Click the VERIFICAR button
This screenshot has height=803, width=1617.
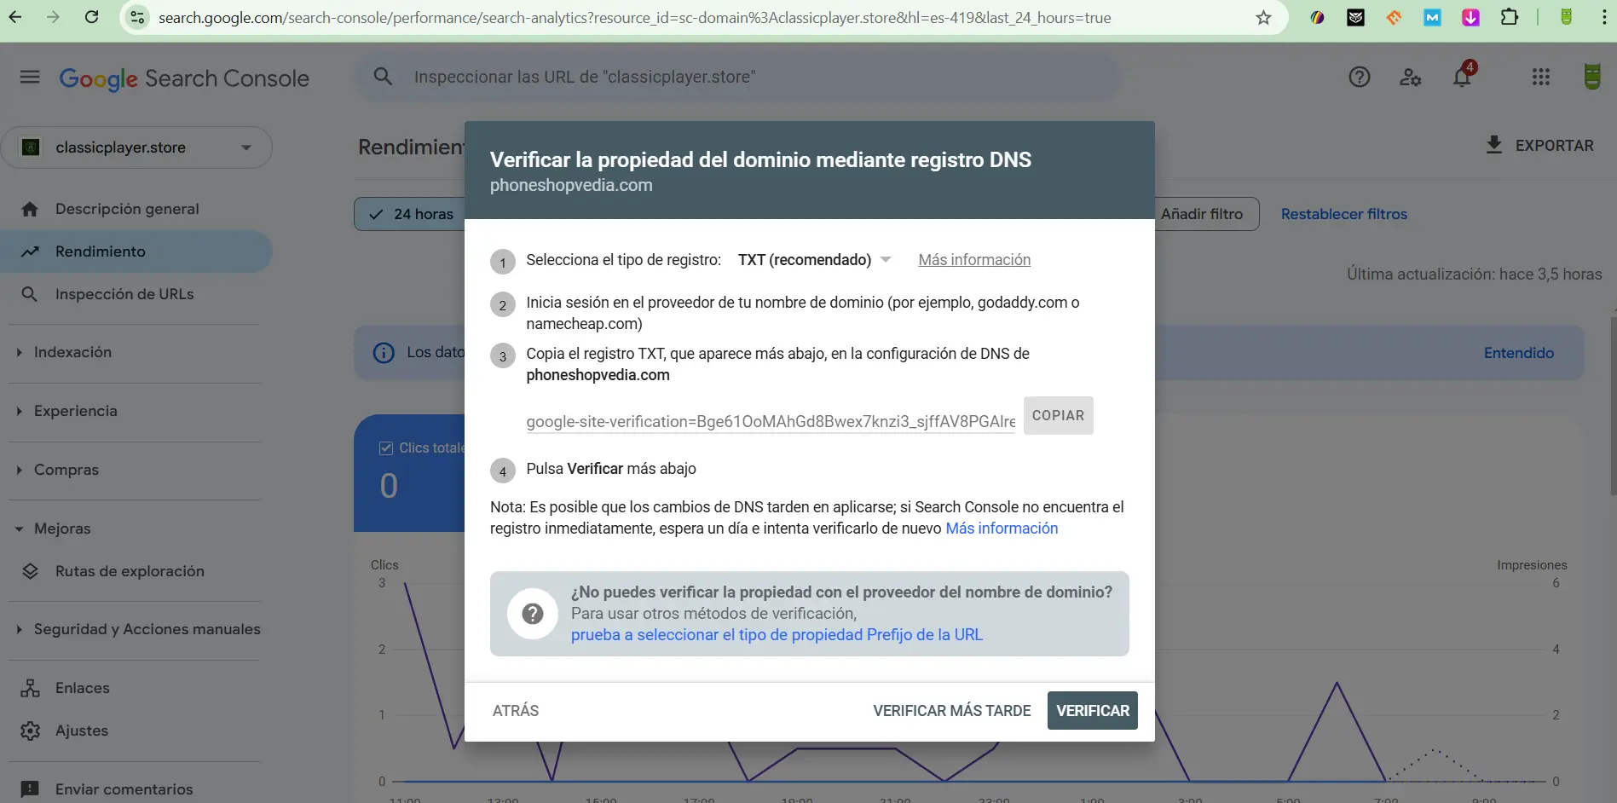pos(1092,710)
